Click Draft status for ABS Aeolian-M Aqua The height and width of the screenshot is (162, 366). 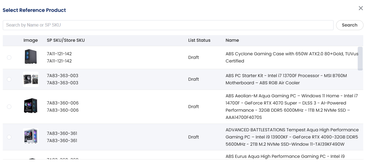click(194, 107)
